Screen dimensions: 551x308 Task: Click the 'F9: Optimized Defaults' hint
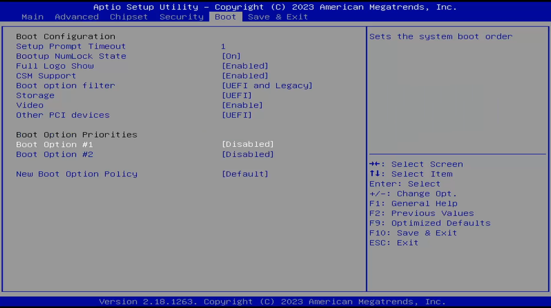[x=430, y=224]
